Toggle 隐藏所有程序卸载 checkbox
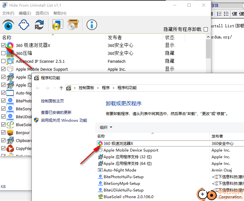Viewport: 244px width, 201px height. 206,29
